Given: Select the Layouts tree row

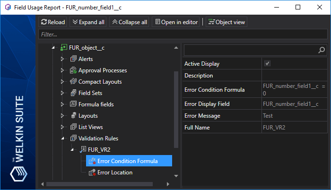Looking at the screenshot, I should tap(88, 116).
